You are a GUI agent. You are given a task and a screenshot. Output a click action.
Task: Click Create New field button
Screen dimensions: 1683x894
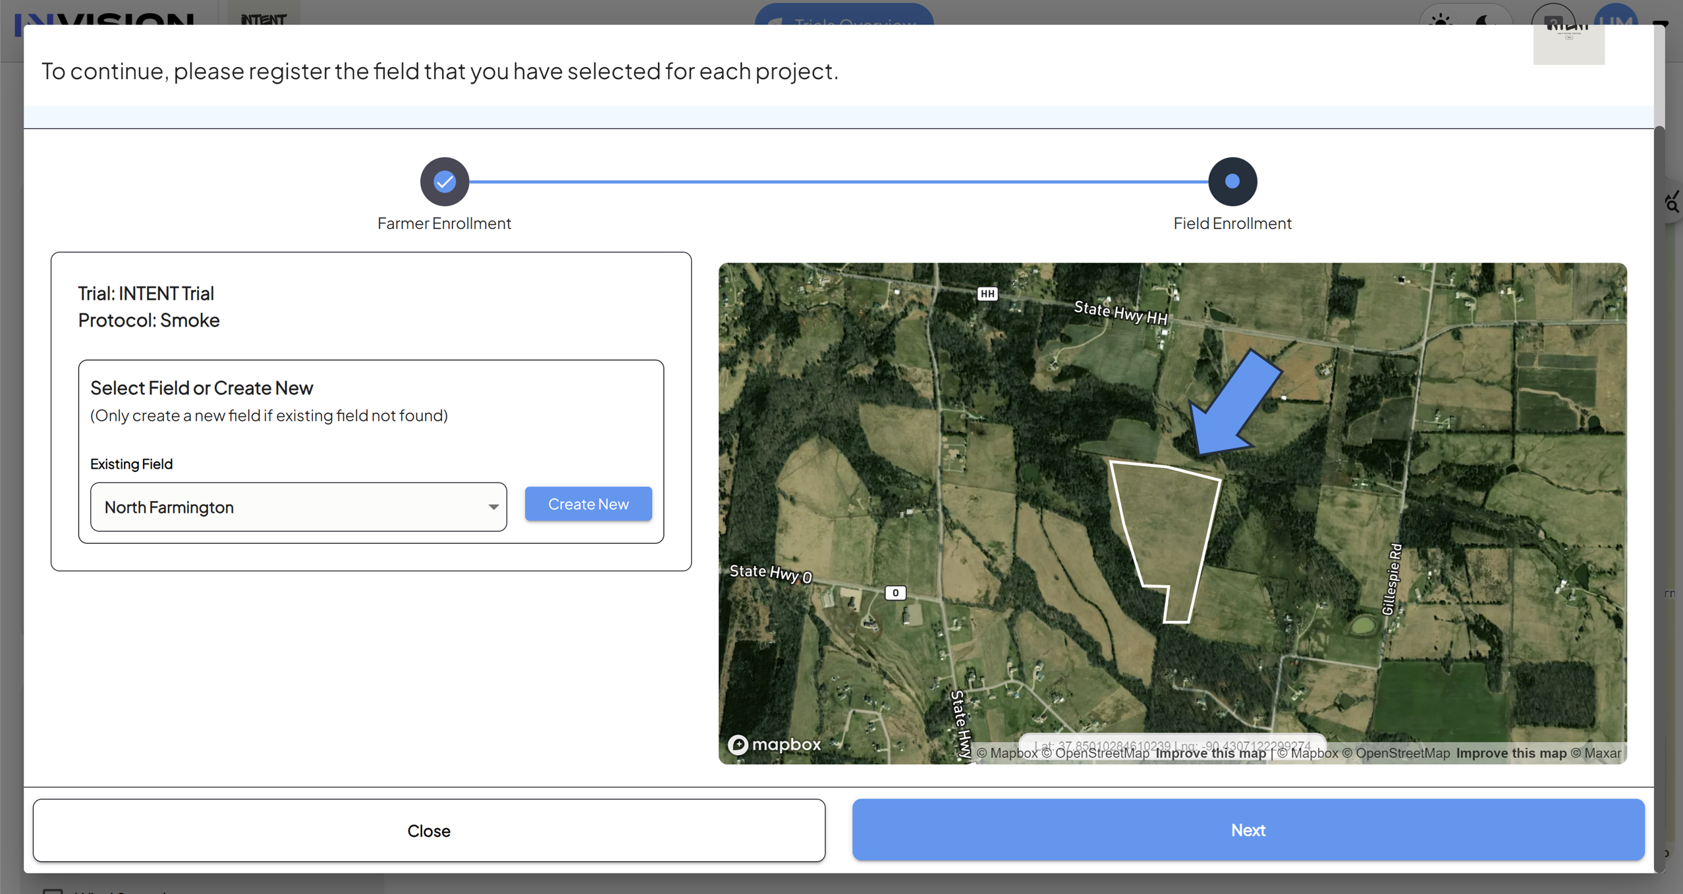pyautogui.click(x=588, y=504)
